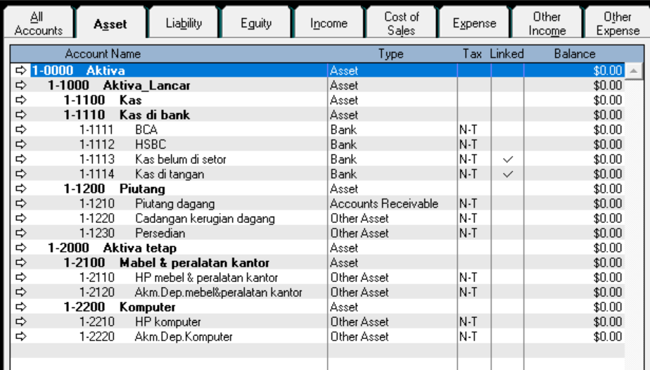This screenshot has height=370, width=650.
Task: Switch to the Income tab
Action: [x=329, y=24]
